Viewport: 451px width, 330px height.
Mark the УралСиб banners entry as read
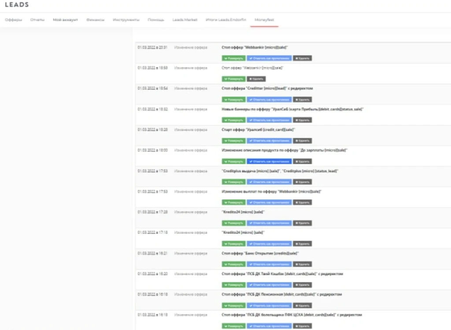coord(269,120)
